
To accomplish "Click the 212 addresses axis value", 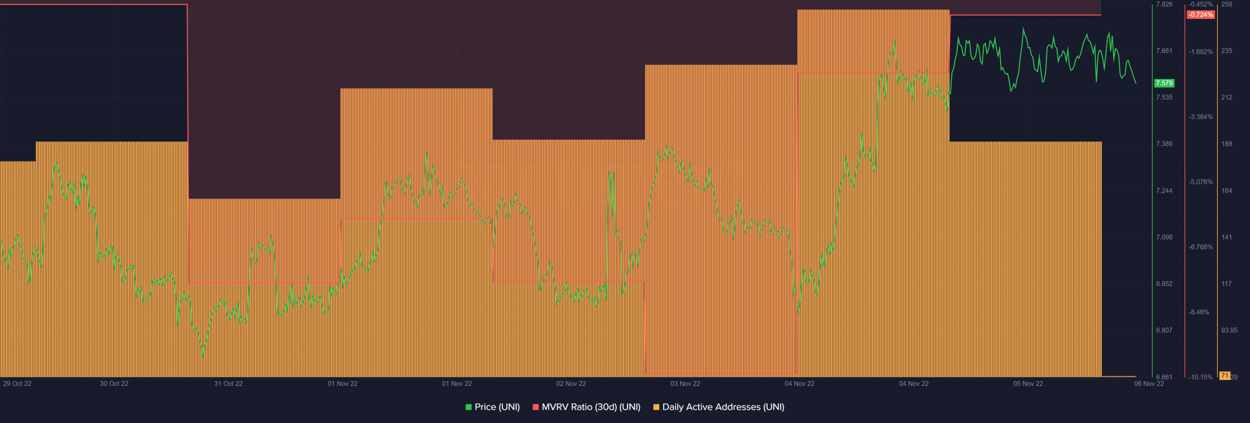I will pos(1227,97).
